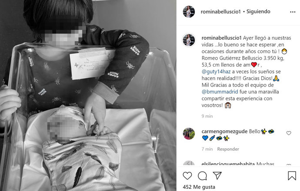Image resolution: width=300 pixels, height=191 pixels.
Task: Open rominabelluscio1 username in header
Action: pos(220,12)
